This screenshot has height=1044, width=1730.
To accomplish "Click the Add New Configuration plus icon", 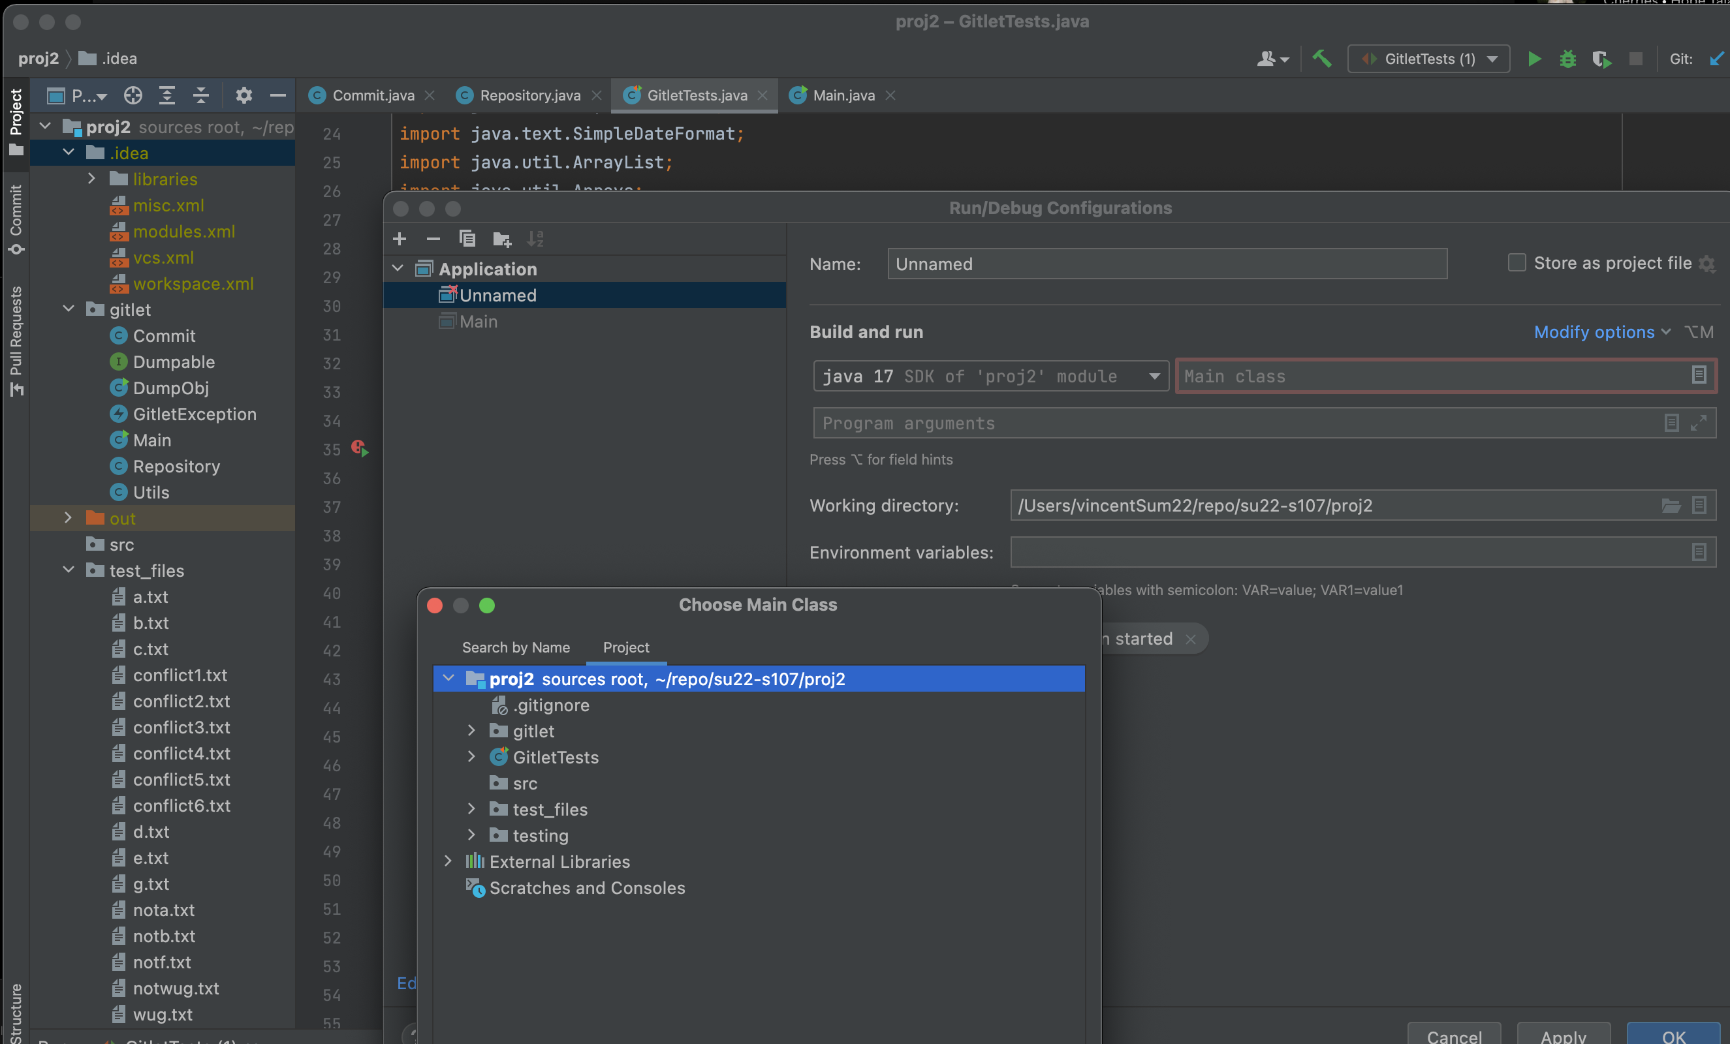I will tap(400, 239).
